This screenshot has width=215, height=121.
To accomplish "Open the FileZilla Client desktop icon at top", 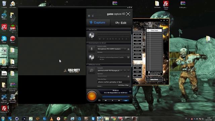I will pyautogui.click(x=166, y=5).
